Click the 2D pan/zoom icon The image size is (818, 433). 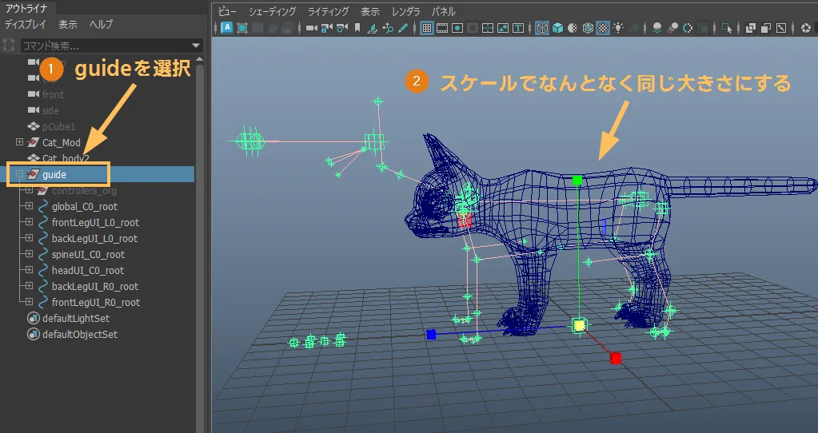coord(388,28)
